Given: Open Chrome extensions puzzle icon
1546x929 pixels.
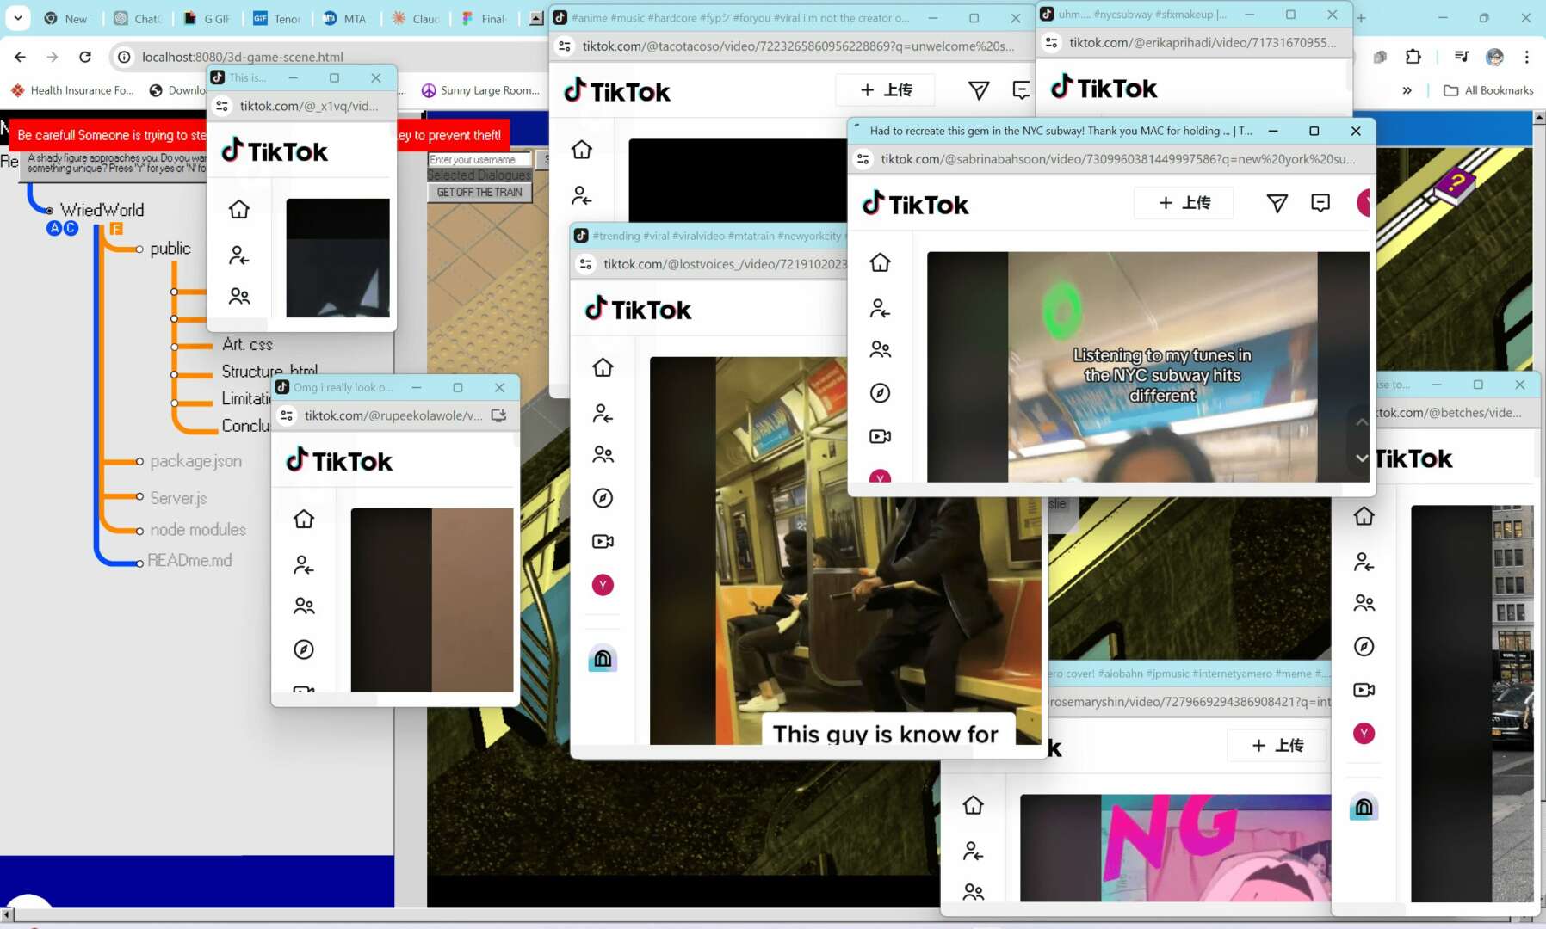Looking at the screenshot, I should pos(1413,57).
